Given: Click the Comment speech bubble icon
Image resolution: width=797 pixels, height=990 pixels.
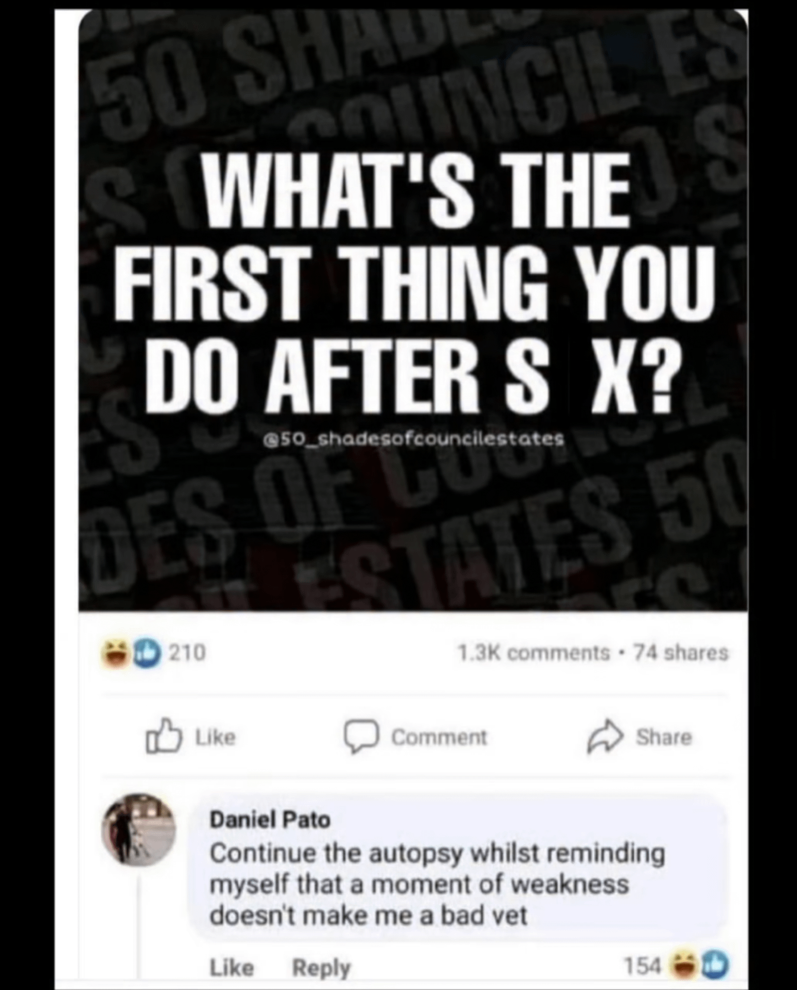Looking at the screenshot, I should 362,737.
